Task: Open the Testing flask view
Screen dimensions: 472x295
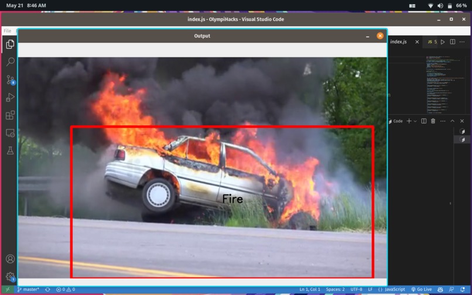Action: point(10,150)
